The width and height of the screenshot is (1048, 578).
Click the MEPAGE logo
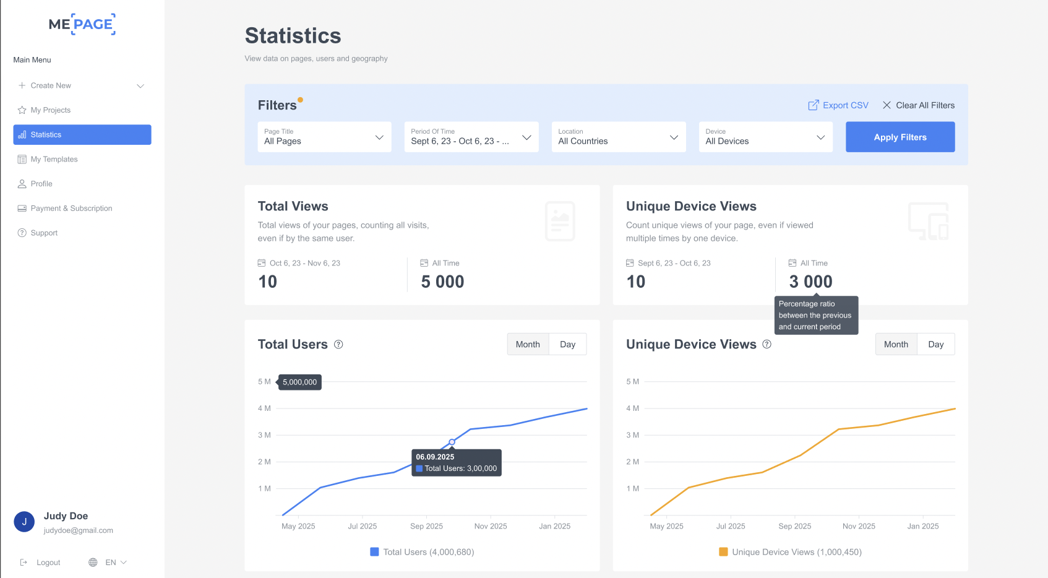[81, 24]
